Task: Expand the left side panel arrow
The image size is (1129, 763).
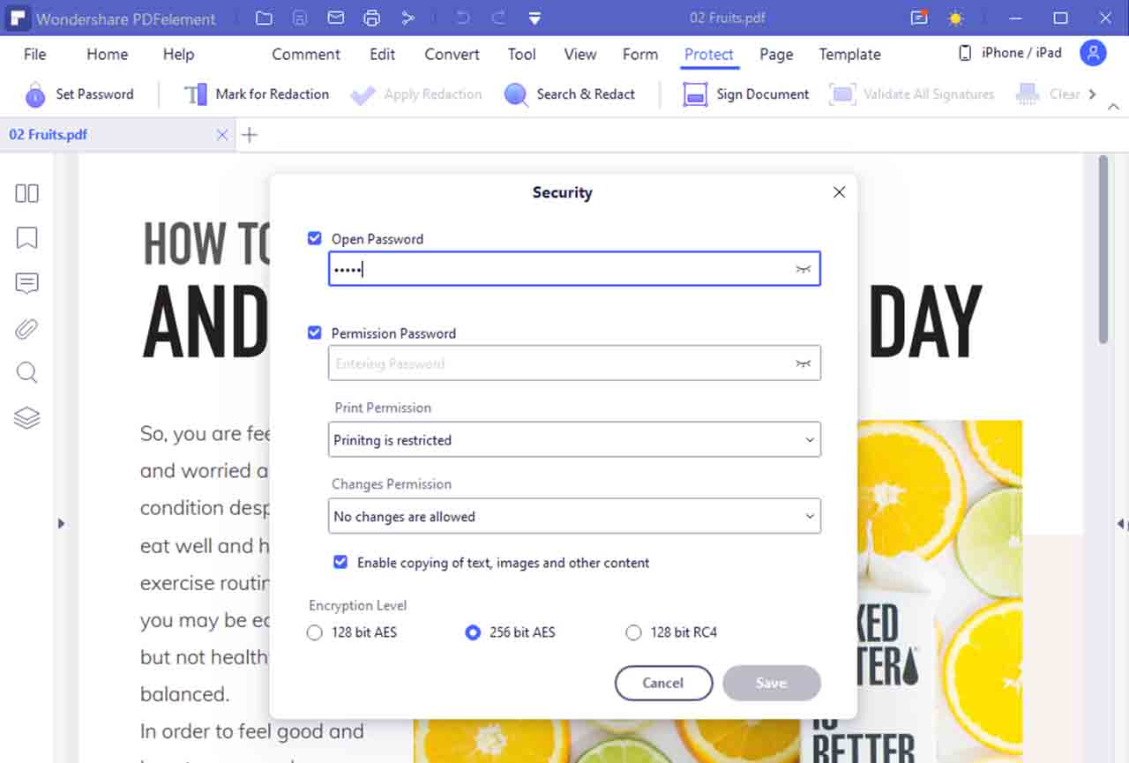Action: pyautogui.click(x=61, y=523)
